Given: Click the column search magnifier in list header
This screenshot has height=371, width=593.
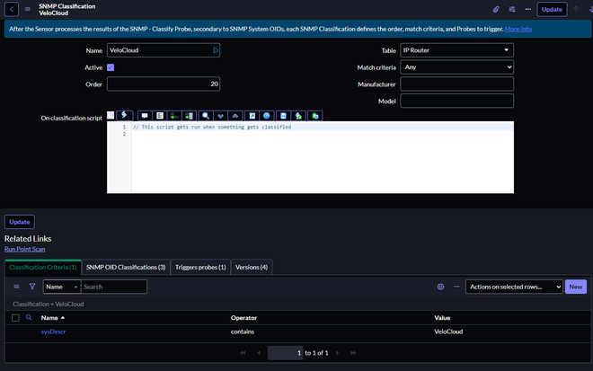Looking at the screenshot, I should click(29, 318).
